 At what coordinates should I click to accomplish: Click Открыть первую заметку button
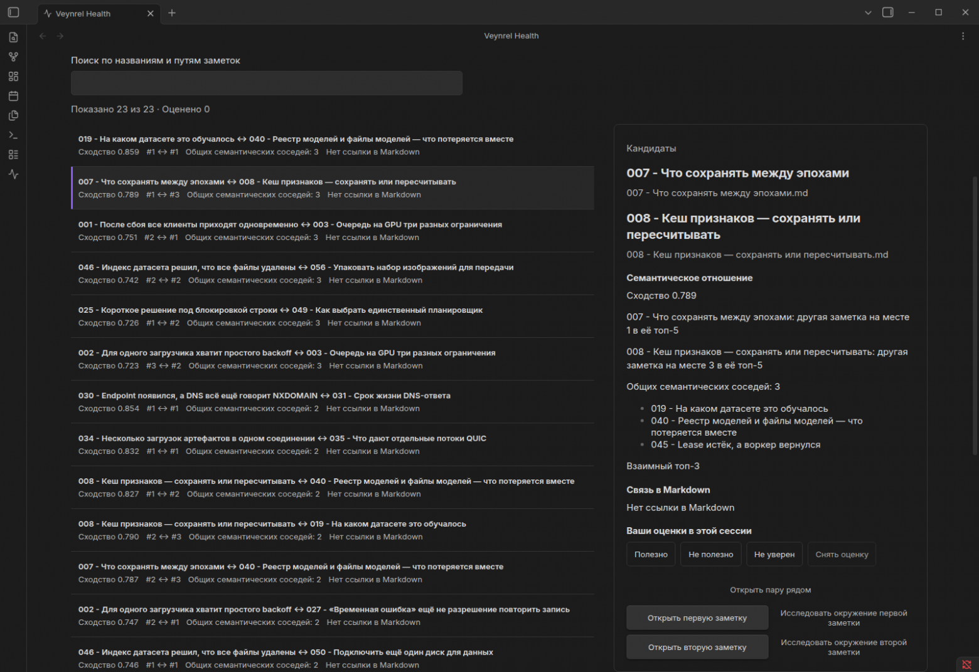[697, 617]
